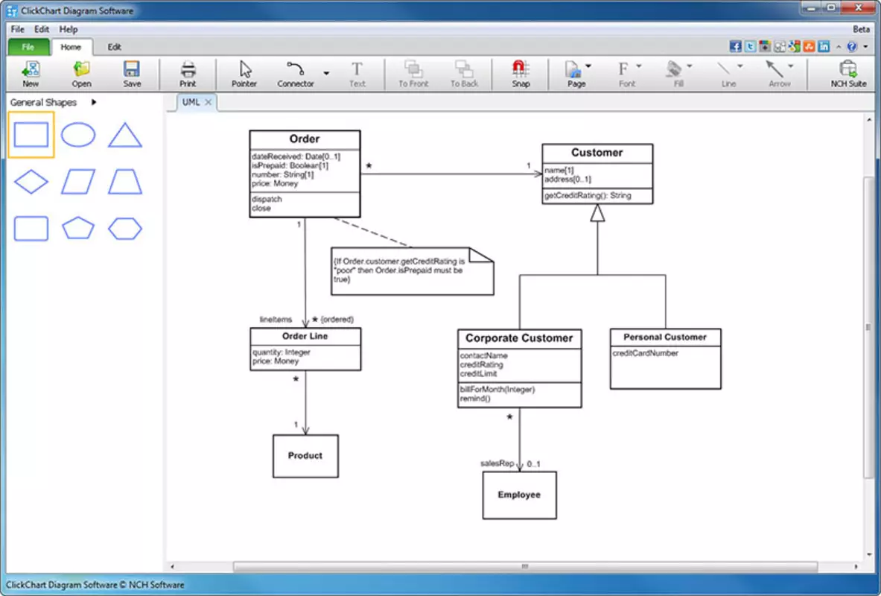
Task: Toggle the Snap magnet tool
Action: point(521,74)
